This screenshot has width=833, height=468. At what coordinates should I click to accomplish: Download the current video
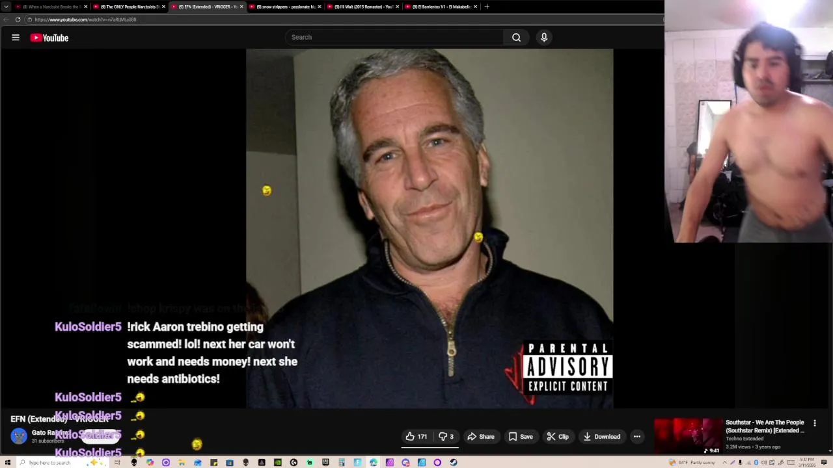click(601, 437)
